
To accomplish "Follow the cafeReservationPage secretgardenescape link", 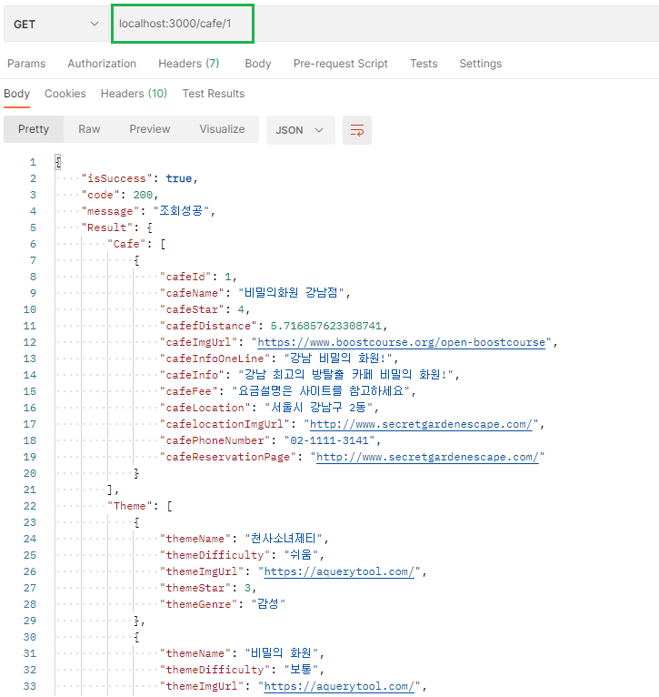I will pos(427,457).
